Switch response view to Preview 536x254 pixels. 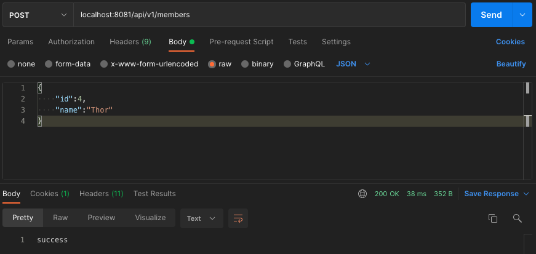click(x=101, y=218)
